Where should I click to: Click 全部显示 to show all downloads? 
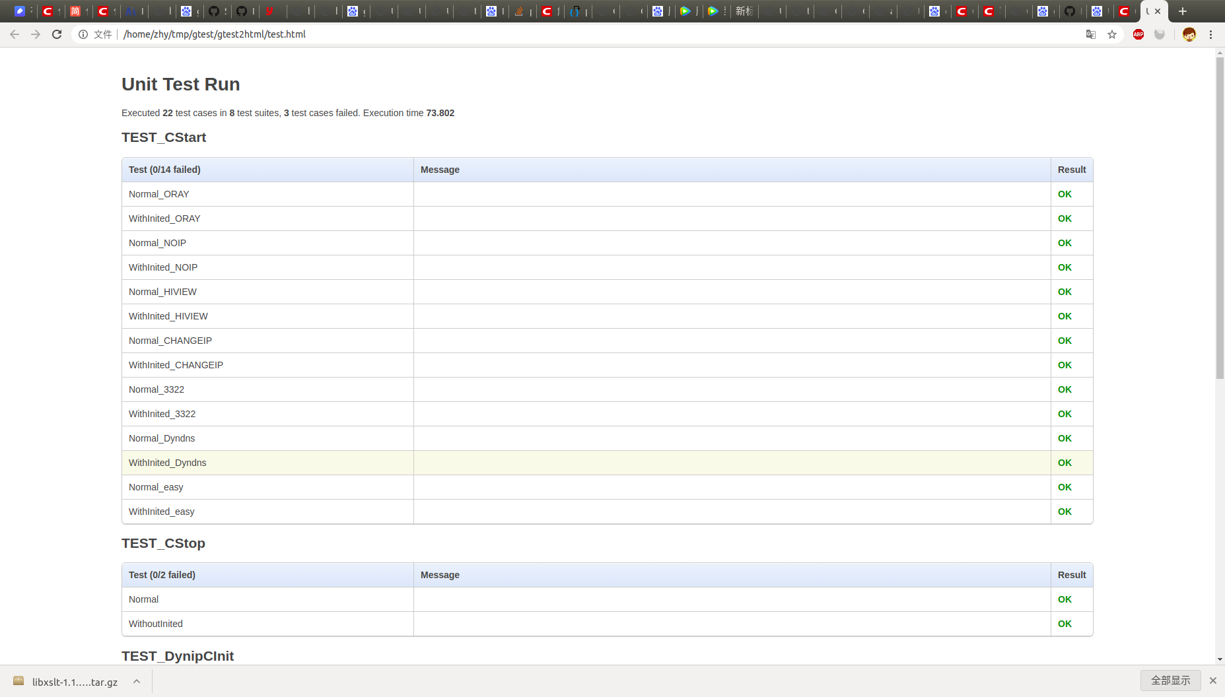tap(1170, 680)
